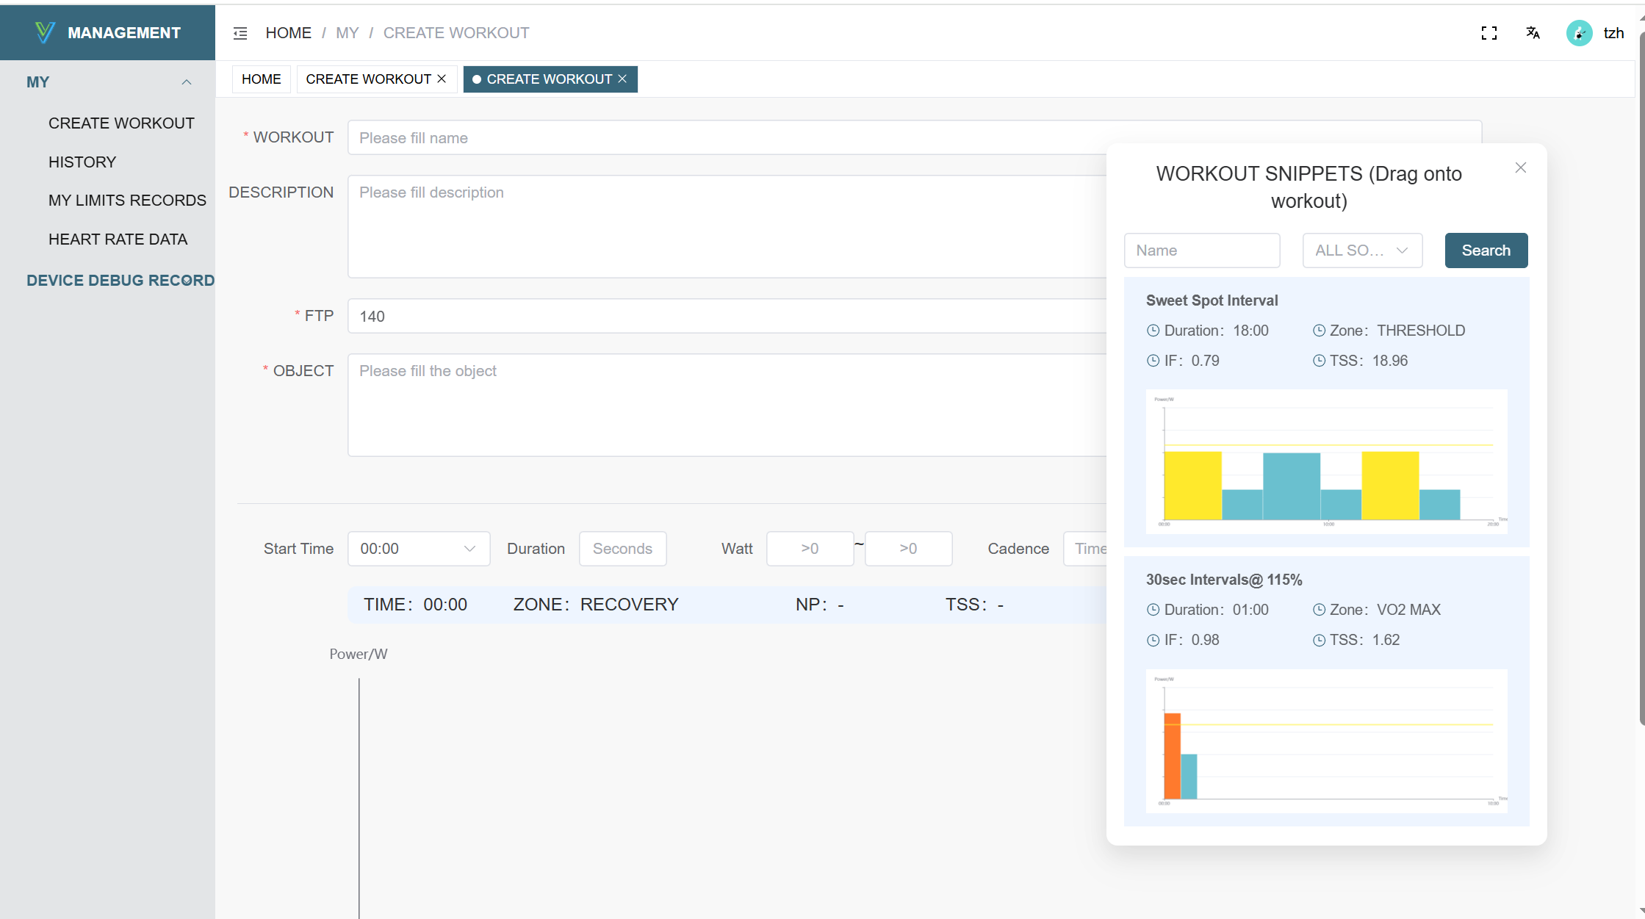Click the sidebar collapse hamburger icon
This screenshot has height=919, width=1645.
[240, 33]
